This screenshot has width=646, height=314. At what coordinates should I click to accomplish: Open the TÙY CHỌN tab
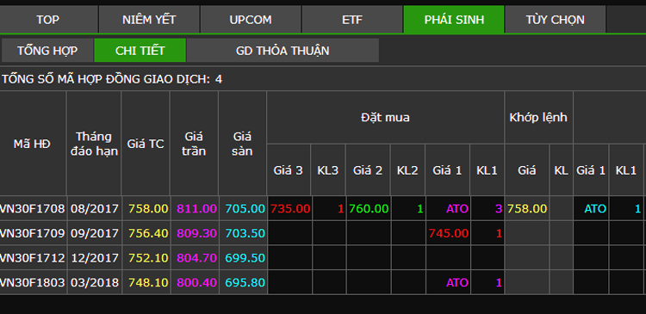click(x=555, y=19)
